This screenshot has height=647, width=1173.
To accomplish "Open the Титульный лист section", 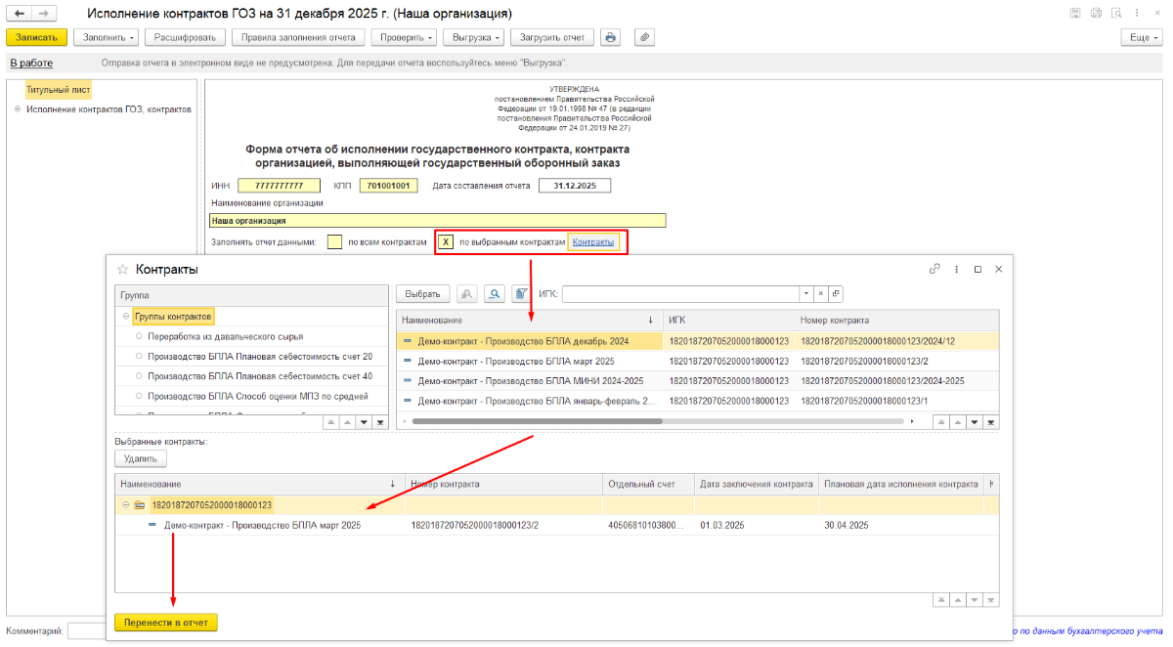I will click(x=58, y=90).
